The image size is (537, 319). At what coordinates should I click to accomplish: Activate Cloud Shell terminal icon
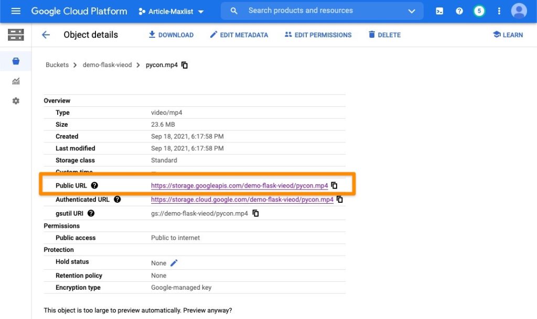click(439, 11)
